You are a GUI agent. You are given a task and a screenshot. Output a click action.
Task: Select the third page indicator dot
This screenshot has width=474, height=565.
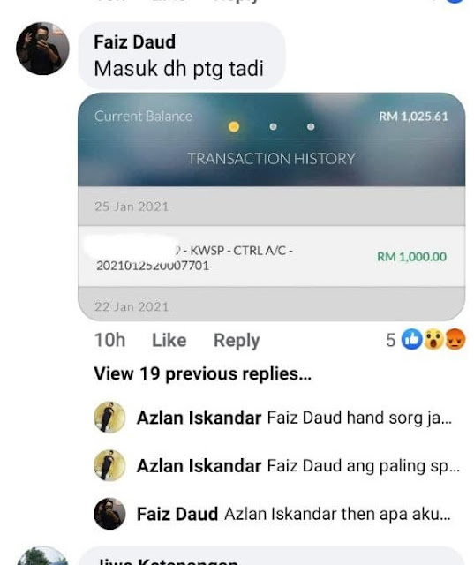click(311, 127)
